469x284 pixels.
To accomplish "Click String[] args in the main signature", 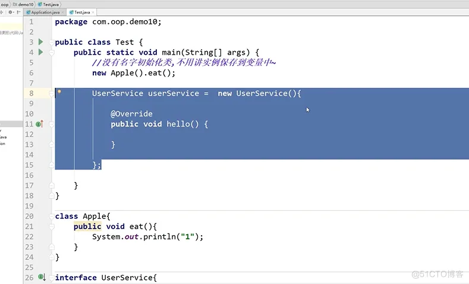I will pyautogui.click(x=217, y=53).
